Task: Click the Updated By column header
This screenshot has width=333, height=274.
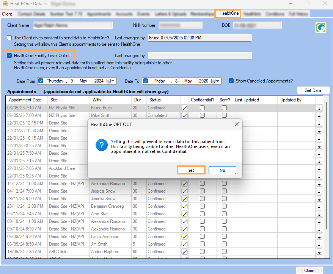Action: [297, 100]
